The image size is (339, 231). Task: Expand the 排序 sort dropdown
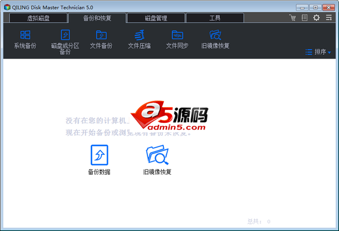point(318,52)
